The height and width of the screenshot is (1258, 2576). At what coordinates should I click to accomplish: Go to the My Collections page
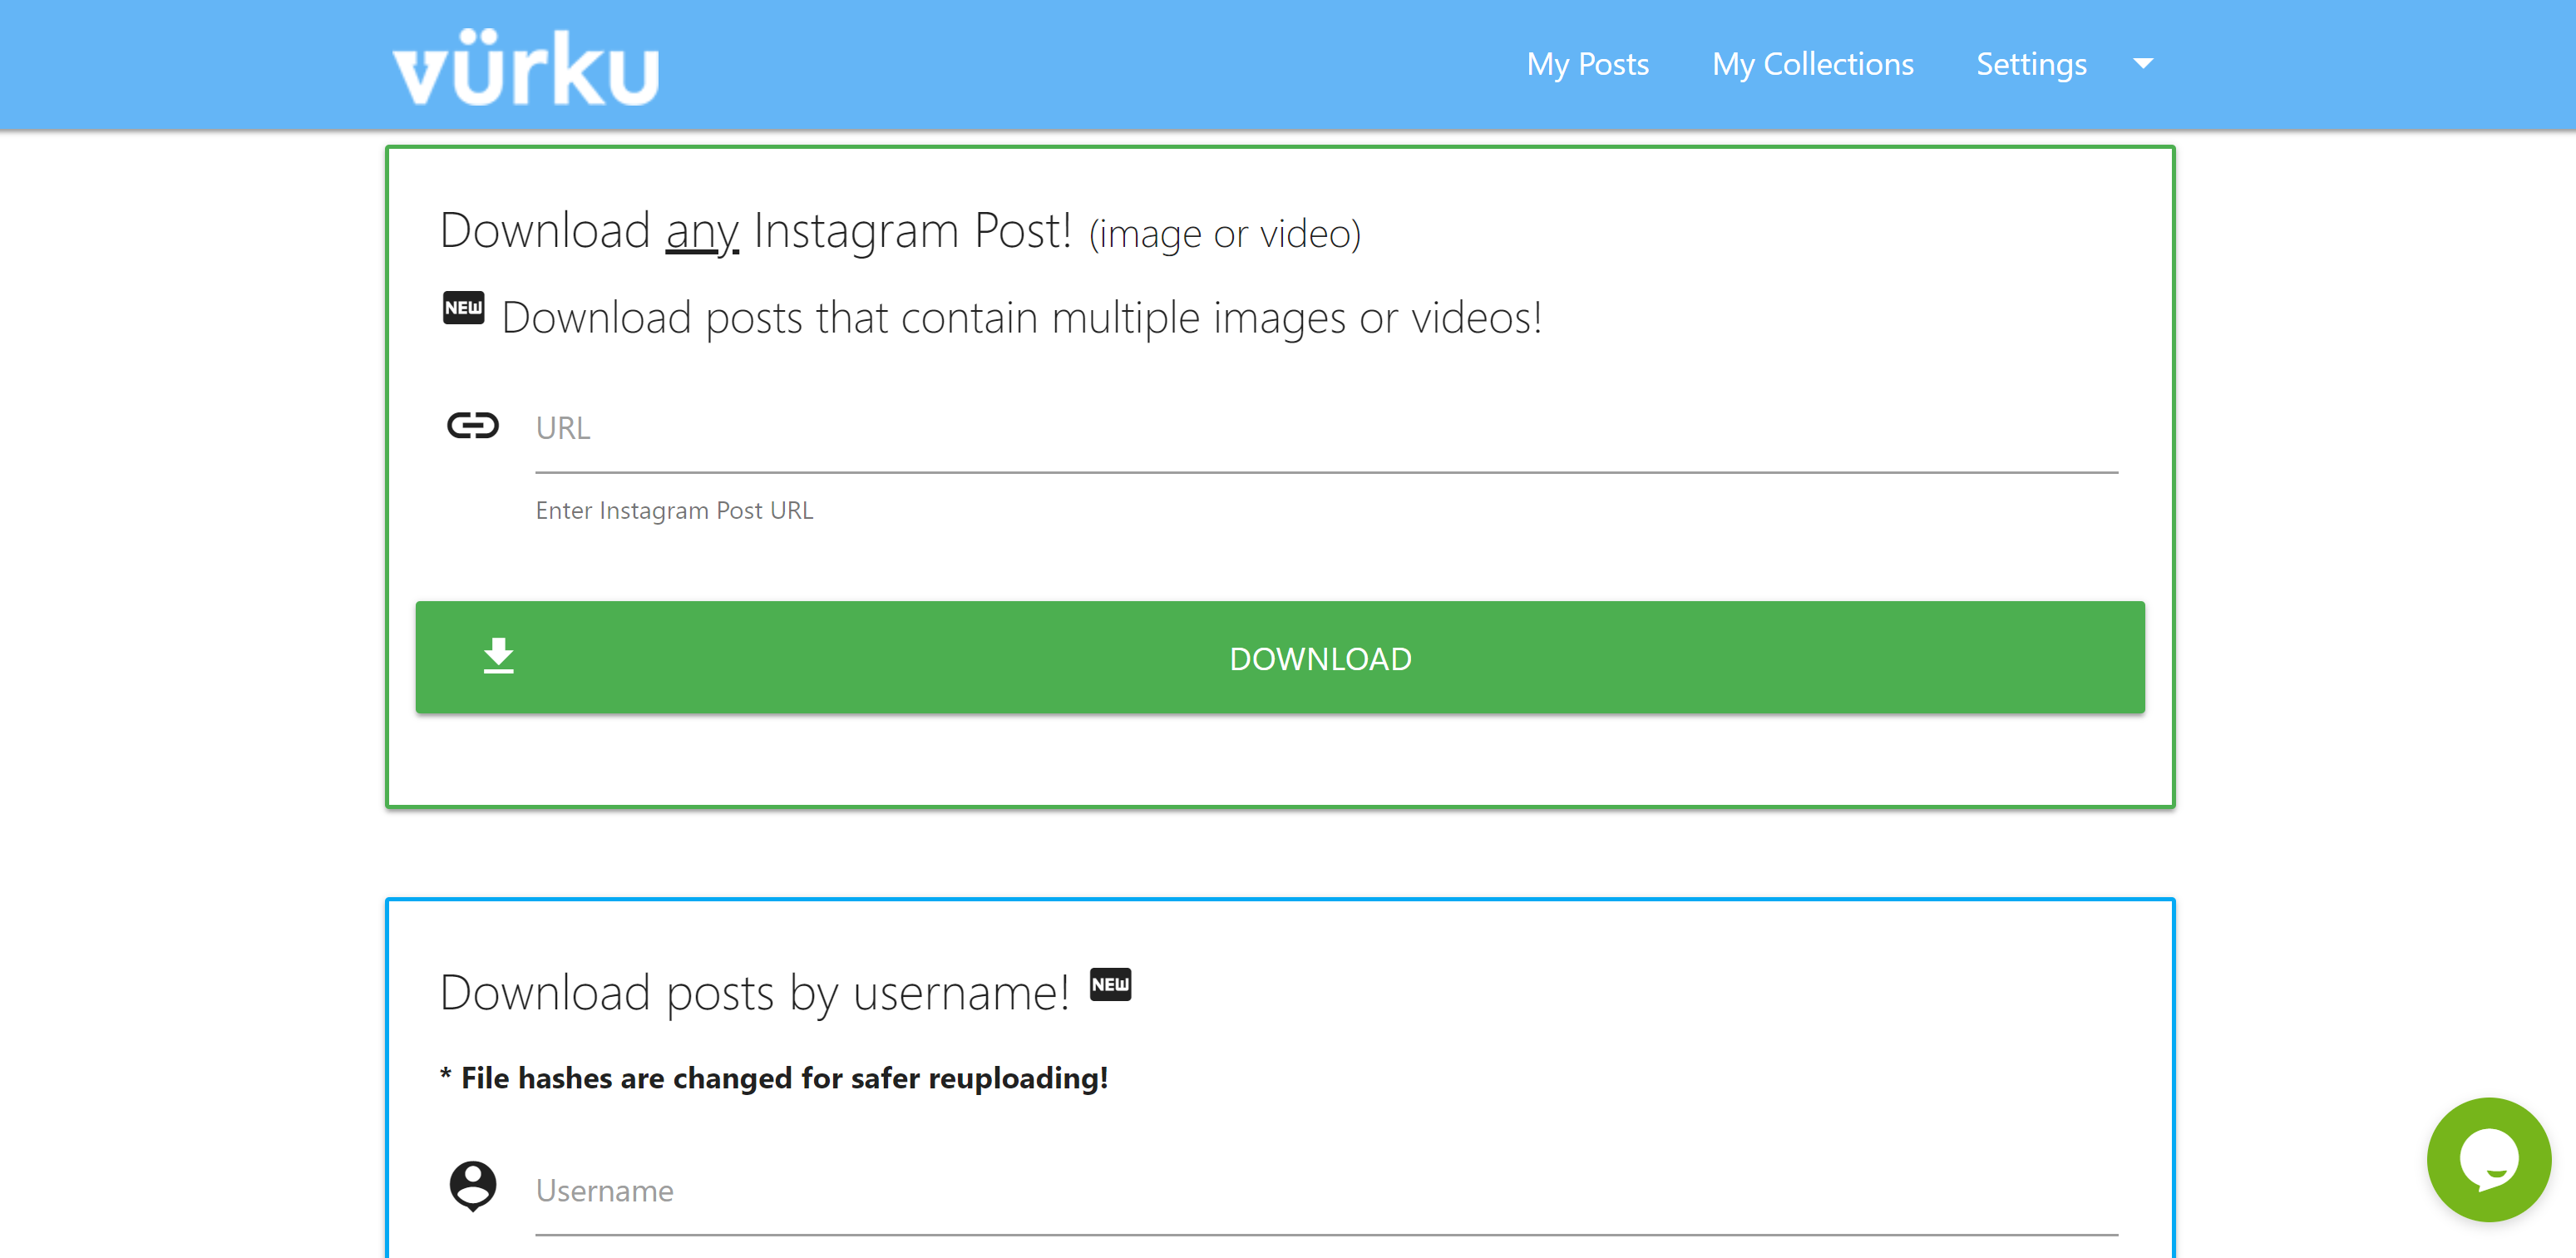coord(1812,64)
